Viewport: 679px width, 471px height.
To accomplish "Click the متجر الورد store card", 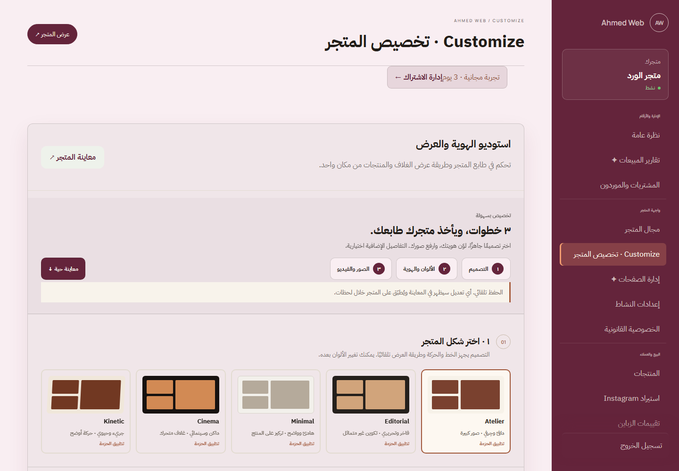I will 615,74.
